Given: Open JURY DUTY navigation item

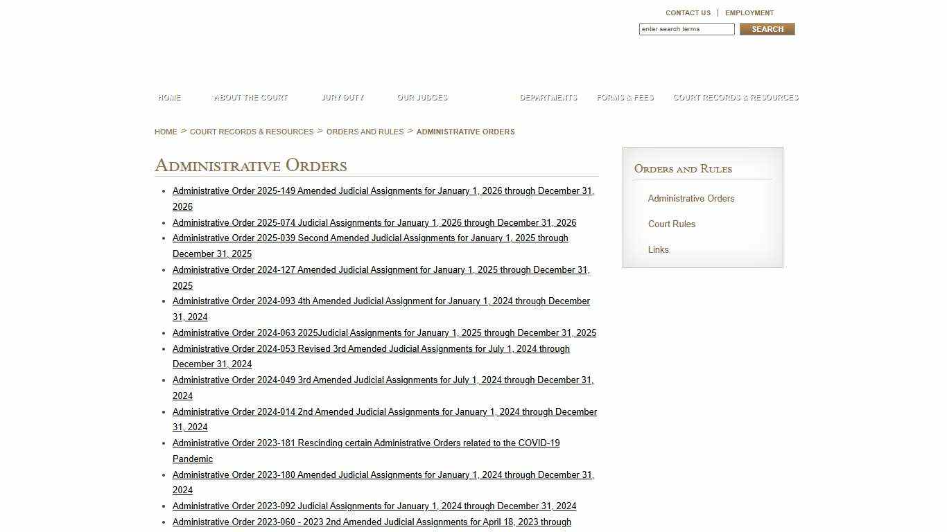Looking at the screenshot, I should (x=342, y=98).
